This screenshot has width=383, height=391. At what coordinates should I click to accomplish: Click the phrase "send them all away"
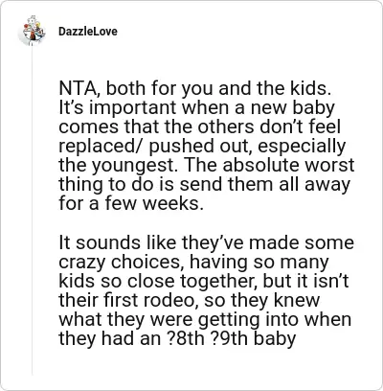pos(264,185)
